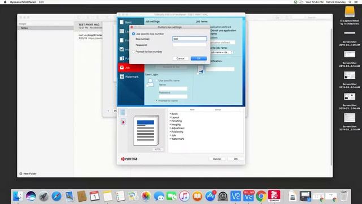Click the Box number input field
The height and width of the screenshot is (204, 362).
[189, 39]
